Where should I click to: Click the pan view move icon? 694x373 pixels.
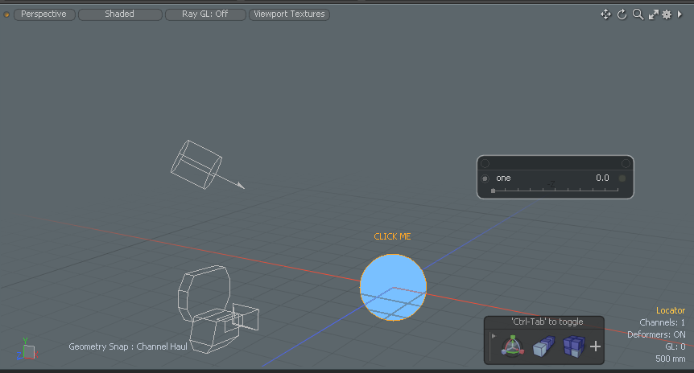605,14
